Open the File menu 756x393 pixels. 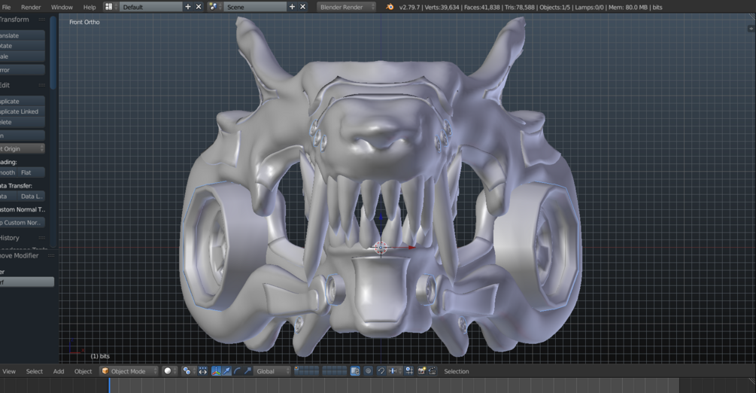click(x=6, y=7)
